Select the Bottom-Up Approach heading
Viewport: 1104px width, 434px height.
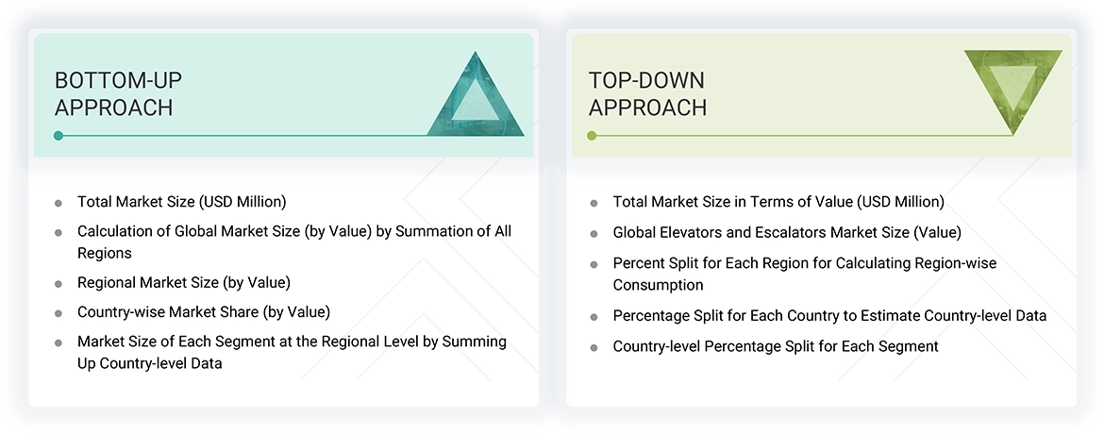click(113, 93)
